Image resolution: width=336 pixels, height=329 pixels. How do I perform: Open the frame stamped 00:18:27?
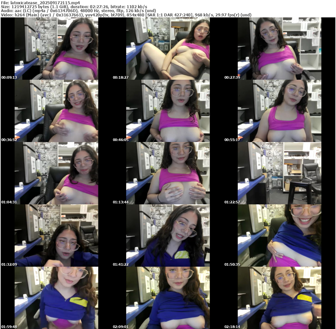tap(168, 49)
